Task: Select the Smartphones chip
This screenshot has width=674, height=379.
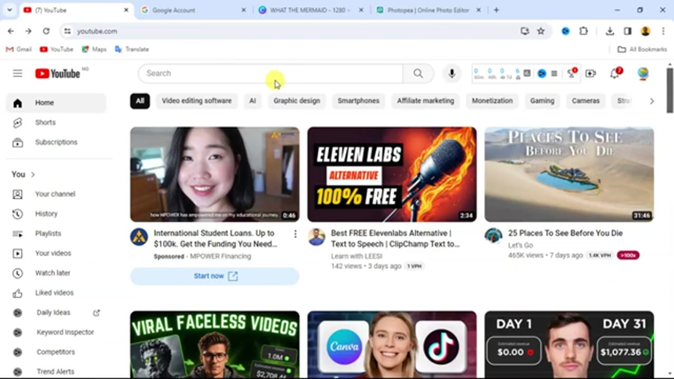Action: (358, 101)
